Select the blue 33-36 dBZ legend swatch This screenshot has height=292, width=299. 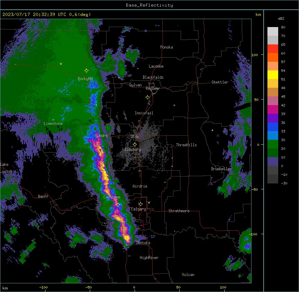[273, 127]
